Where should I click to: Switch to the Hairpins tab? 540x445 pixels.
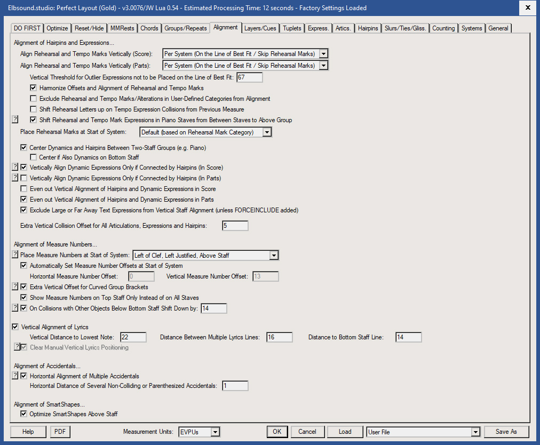pyautogui.click(x=368, y=28)
